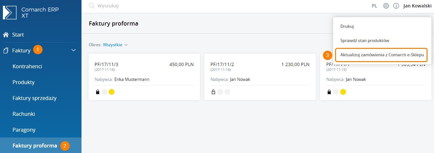Click the search magnifier icon
The height and width of the screenshot is (153, 434).
92,6
